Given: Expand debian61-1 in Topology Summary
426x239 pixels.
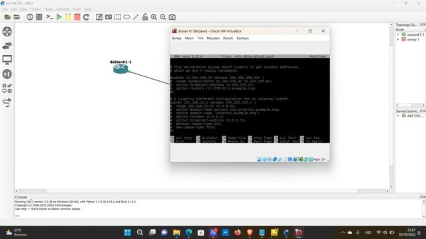Looking at the screenshot, I should coord(398,35).
